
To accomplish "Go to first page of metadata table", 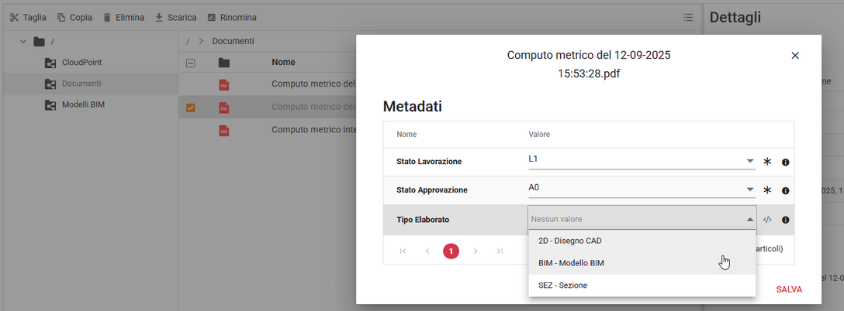I will pos(403,251).
